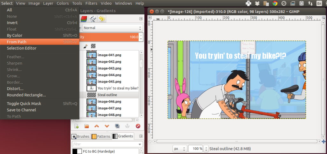Screen dimensions: 327x154
Task: Open the layer Mode dropdown showing Normal
Action: pyautogui.click(x=113, y=28)
